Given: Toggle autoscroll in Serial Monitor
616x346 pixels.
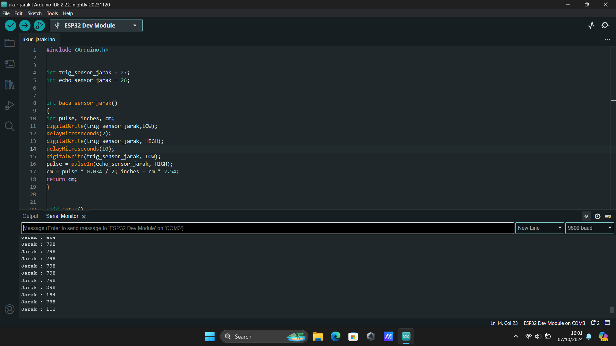Looking at the screenshot, I should (586, 216).
